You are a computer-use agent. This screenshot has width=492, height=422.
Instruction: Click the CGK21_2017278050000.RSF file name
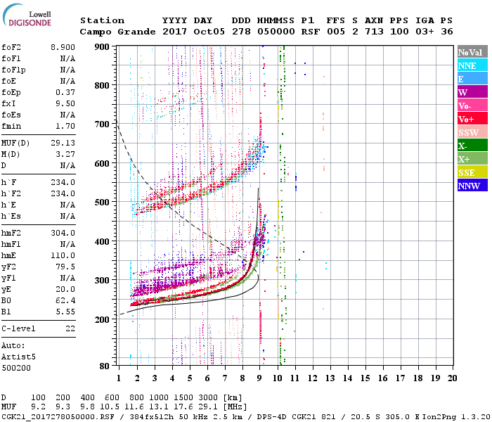tap(58, 416)
